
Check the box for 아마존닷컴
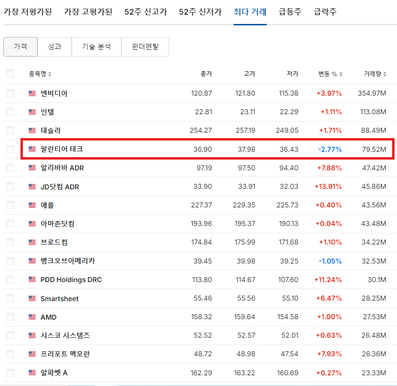click(10, 223)
